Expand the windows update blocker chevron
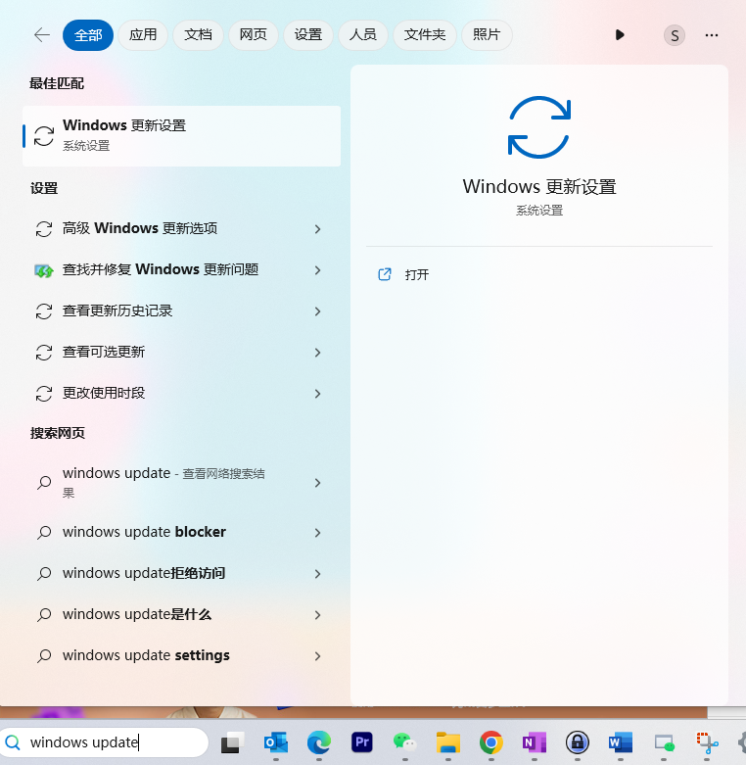 click(317, 533)
